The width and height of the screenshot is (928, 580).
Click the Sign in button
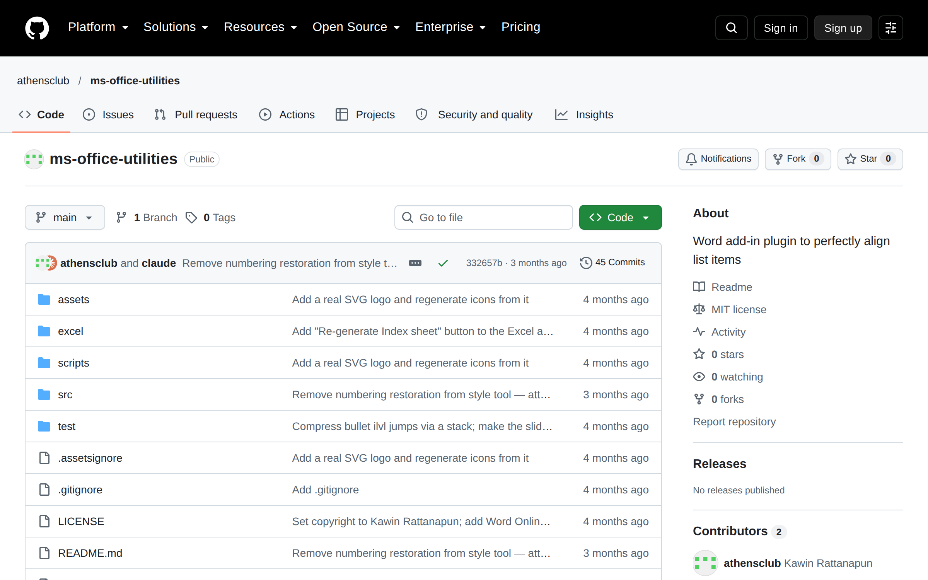(781, 28)
